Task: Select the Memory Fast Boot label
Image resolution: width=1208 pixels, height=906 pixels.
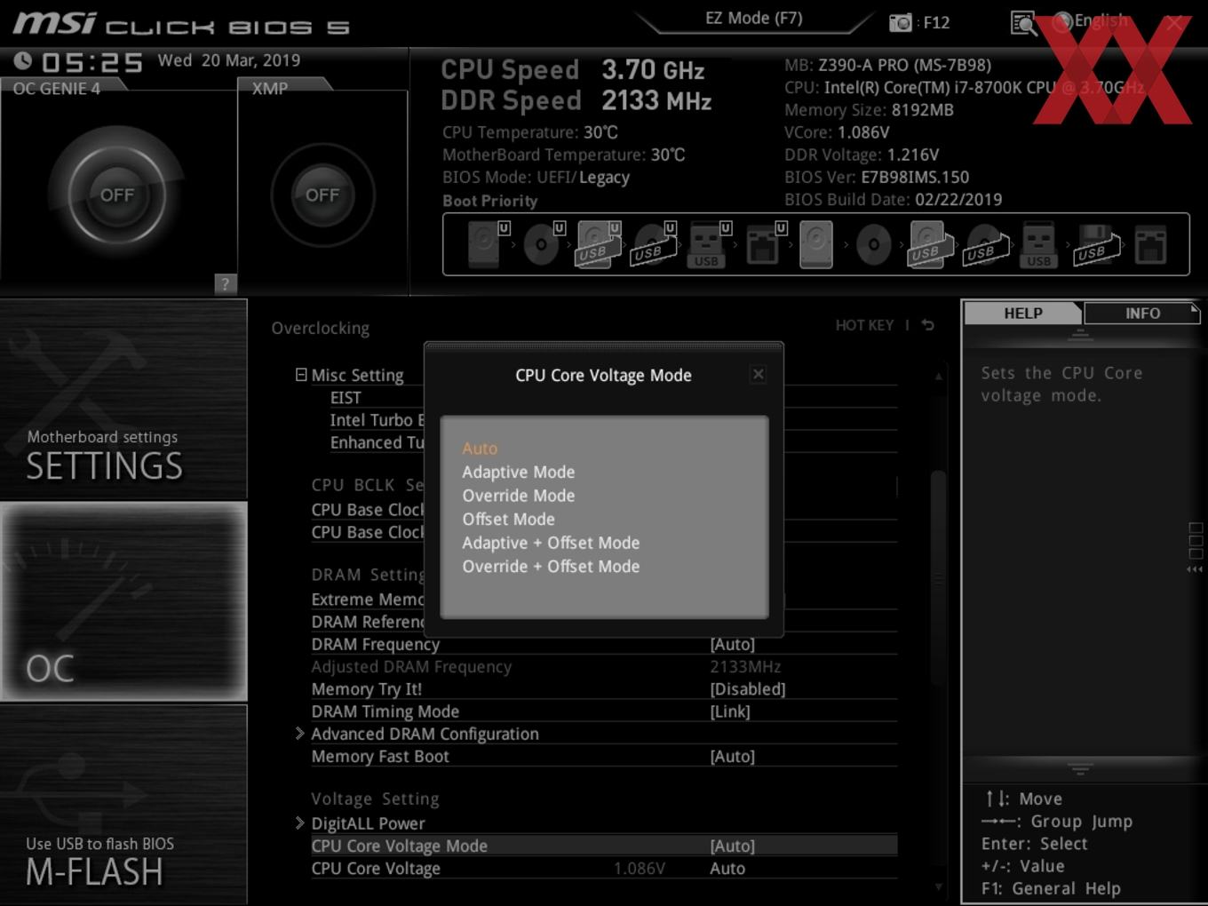Action: (380, 757)
